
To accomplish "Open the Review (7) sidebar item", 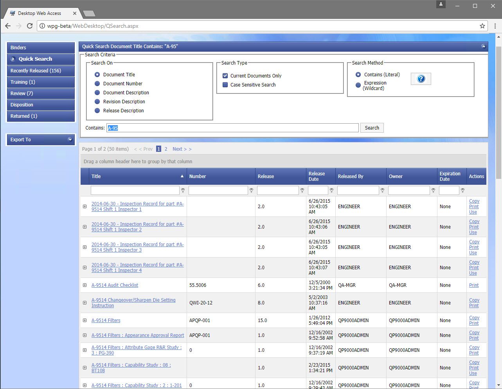I will click(41, 94).
